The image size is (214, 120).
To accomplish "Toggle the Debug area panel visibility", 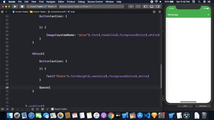I will tap(151, 7).
